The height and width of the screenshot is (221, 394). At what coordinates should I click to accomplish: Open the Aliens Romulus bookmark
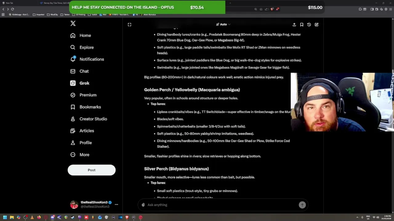148,14
